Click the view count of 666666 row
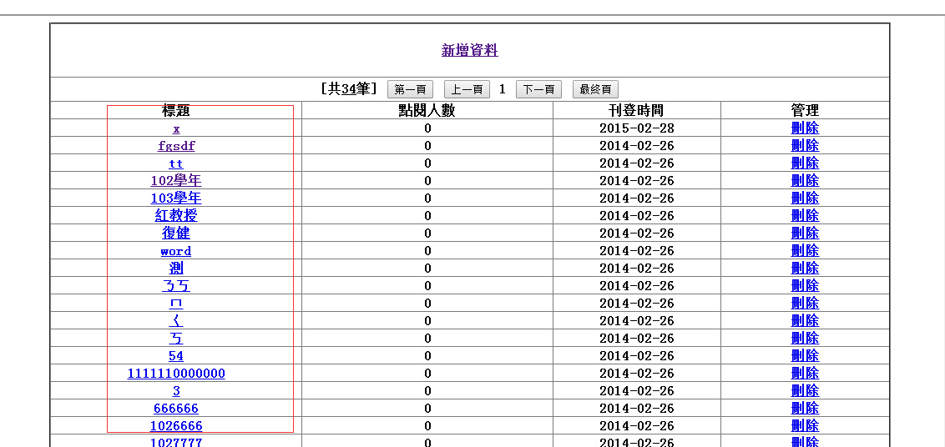 427,409
